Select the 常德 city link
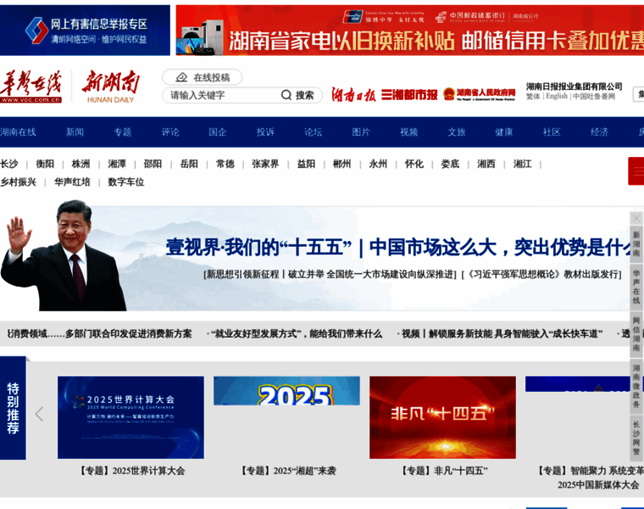Screen dimensions: 644x509 pos(225,164)
